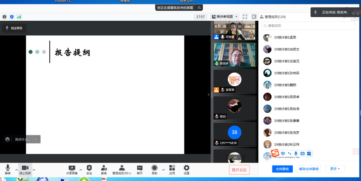This screenshot has height=181, width=361.
Task: Mute the microphone in the meeting toolbar
Action: click(8, 169)
